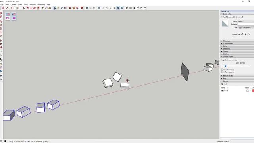Select the Push/Pull tool
Screen dimensions: 254x143
pyautogui.click(x=24, y=8)
